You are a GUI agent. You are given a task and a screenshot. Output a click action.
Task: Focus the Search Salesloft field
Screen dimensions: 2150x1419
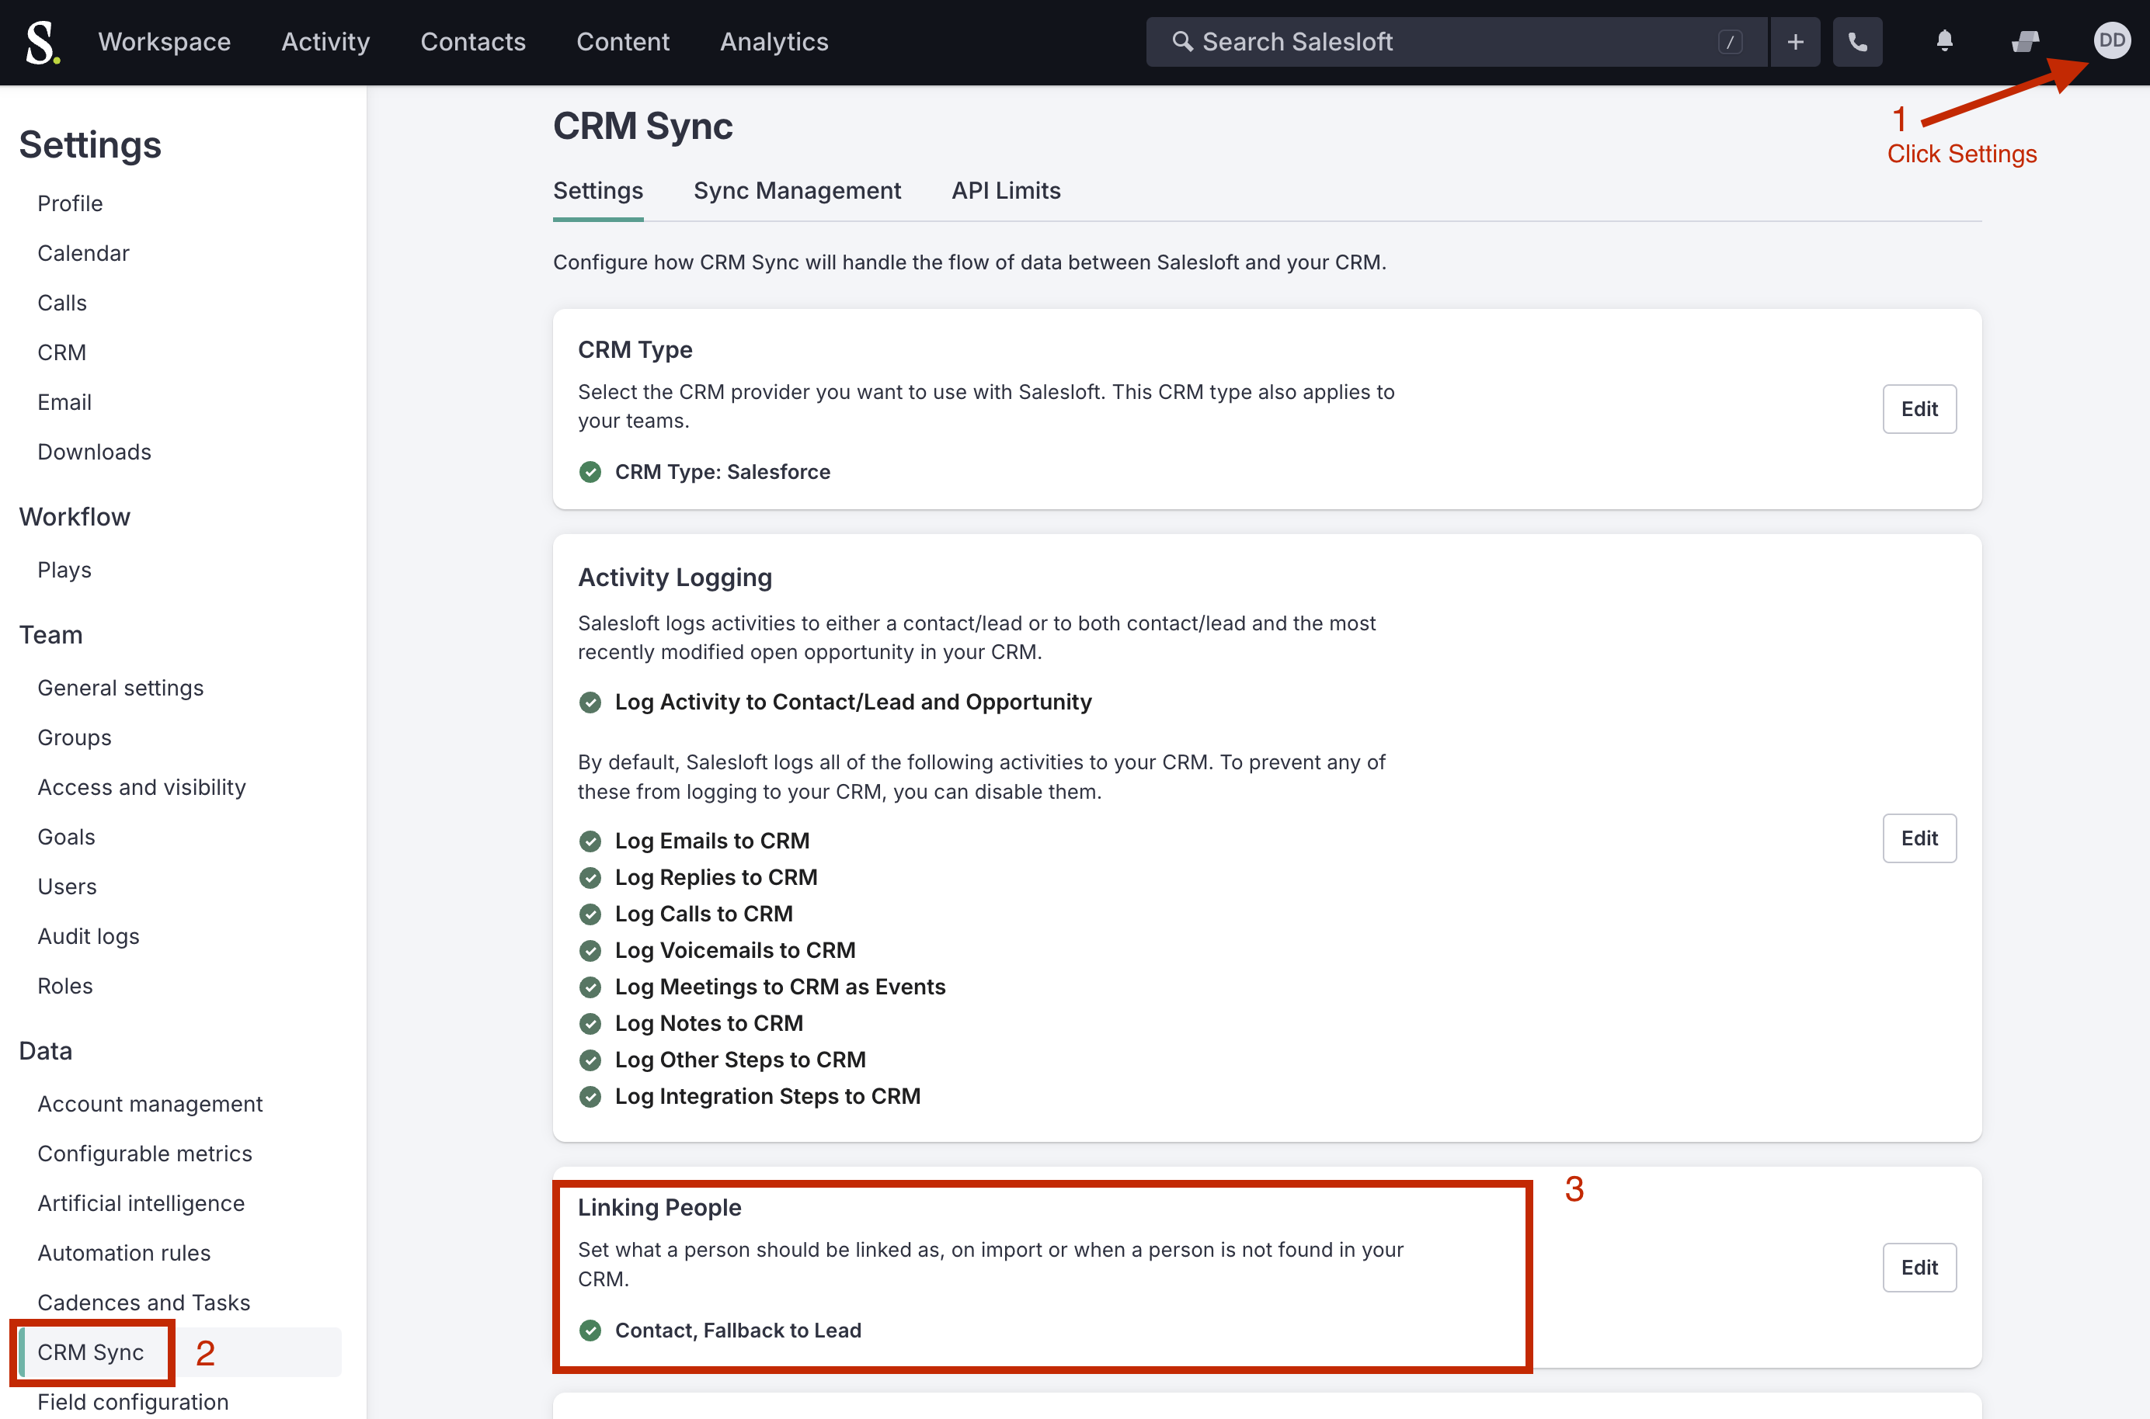coord(1456,42)
